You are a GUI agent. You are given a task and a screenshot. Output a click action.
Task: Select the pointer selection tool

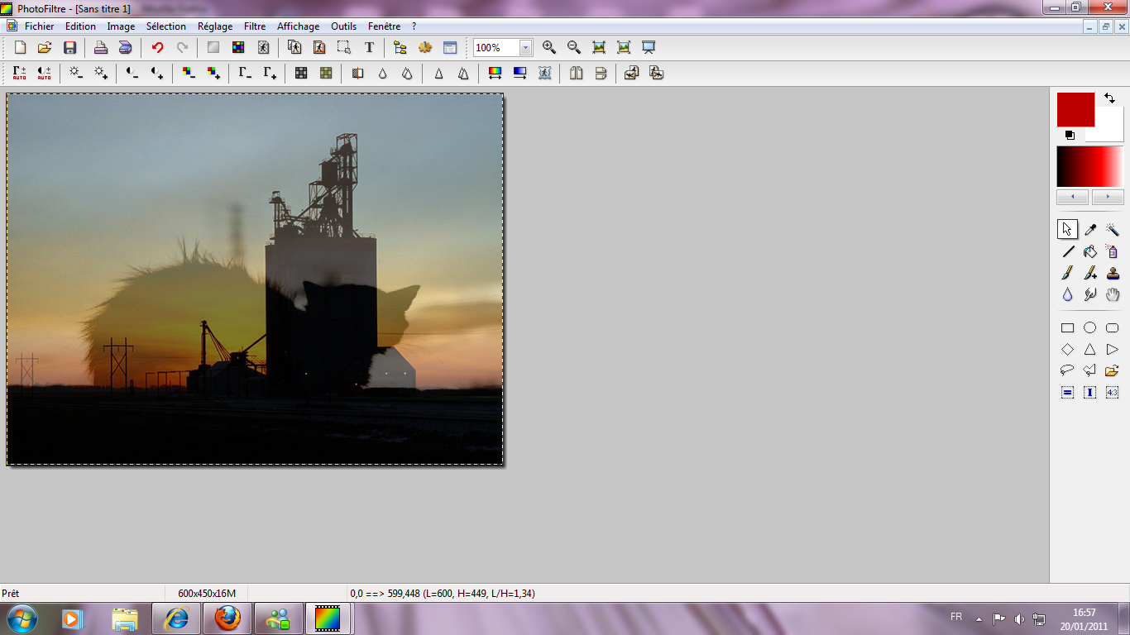coord(1067,229)
